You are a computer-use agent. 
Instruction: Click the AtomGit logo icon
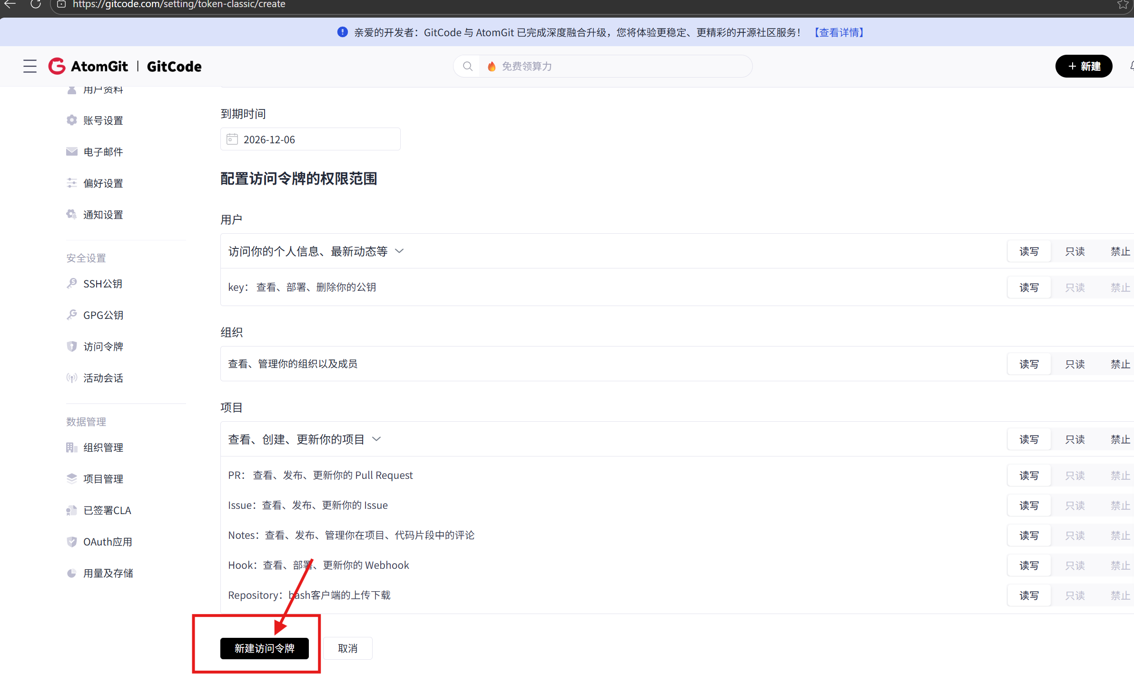(x=57, y=66)
